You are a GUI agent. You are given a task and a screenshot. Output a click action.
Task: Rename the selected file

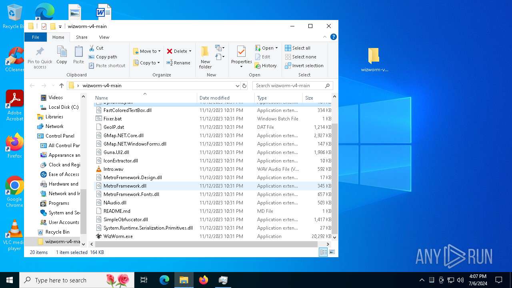[x=178, y=63]
